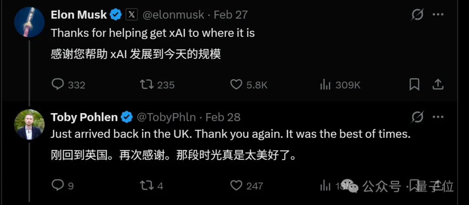The width and height of the screenshot is (469, 205).
Task: Open Elon Musk's profile picture
Action: point(30,22)
